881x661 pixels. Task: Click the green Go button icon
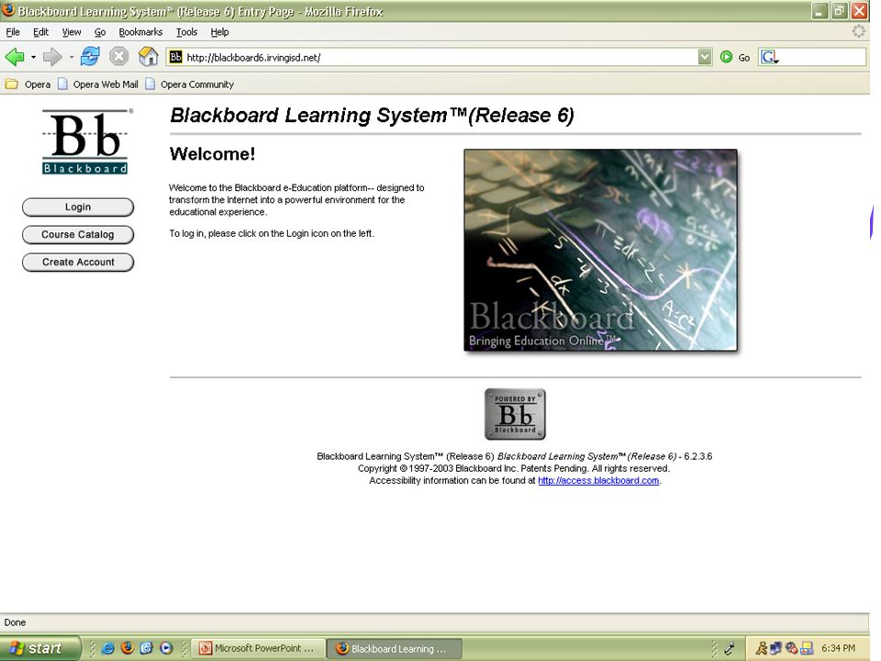[726, 57]
